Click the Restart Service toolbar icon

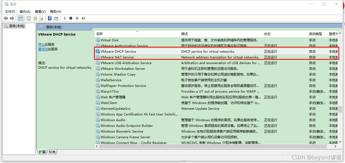pos(83,18)
